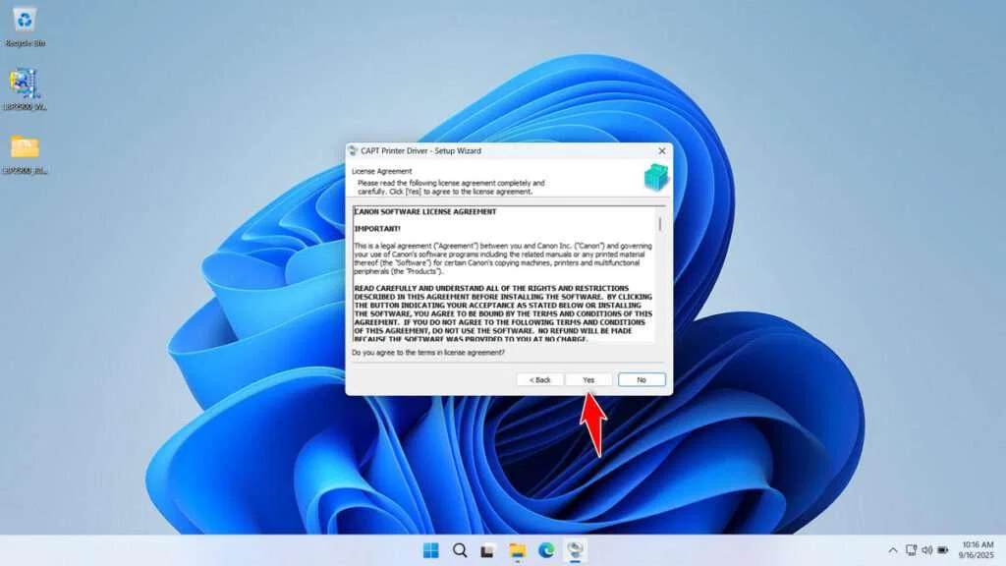Click the CAPT setup icon in the title bar
Viewport: 1006px width, 566px height.
(351, 151)
